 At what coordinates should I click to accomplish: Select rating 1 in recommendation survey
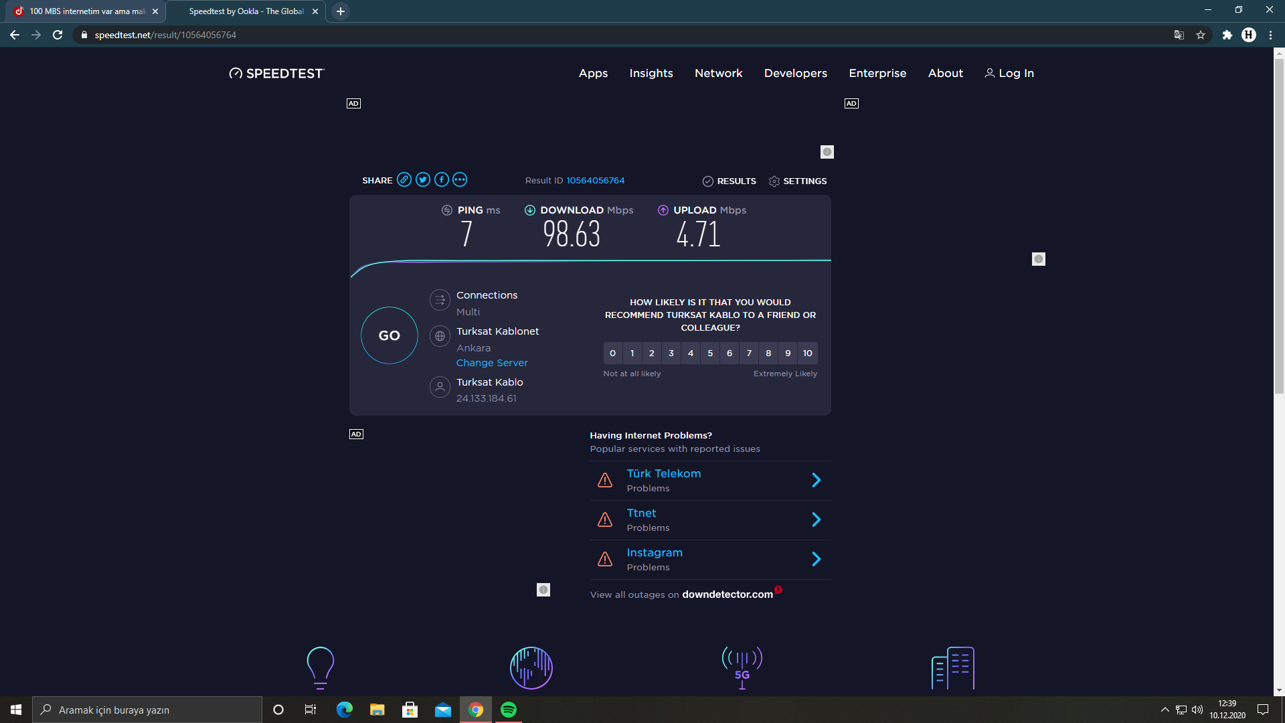[632, 353]
